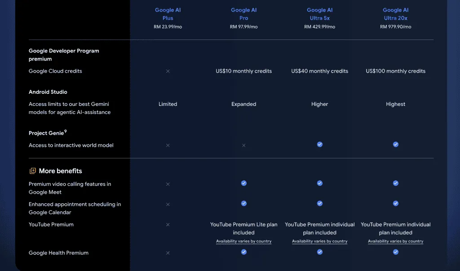Click Project Genie checkmark under Ultra 5x

click(320, 144)
